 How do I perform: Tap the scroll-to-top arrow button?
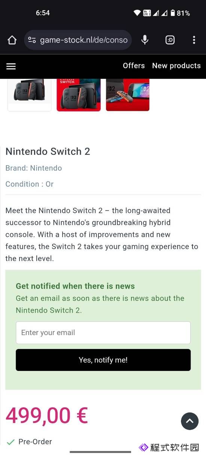pos(190,421)
